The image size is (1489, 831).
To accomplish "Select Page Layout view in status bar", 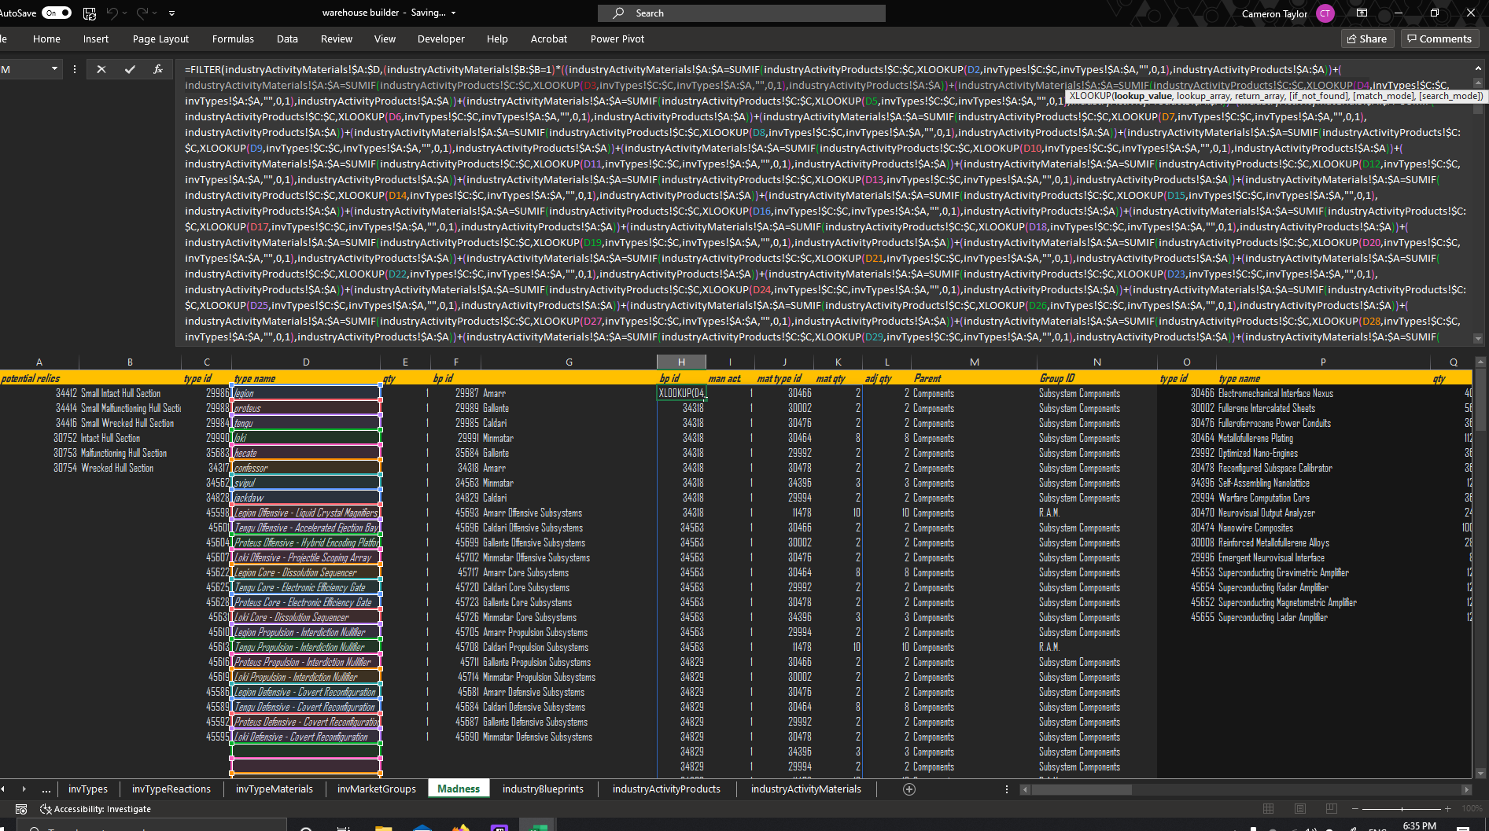I will coord(1299,809).
